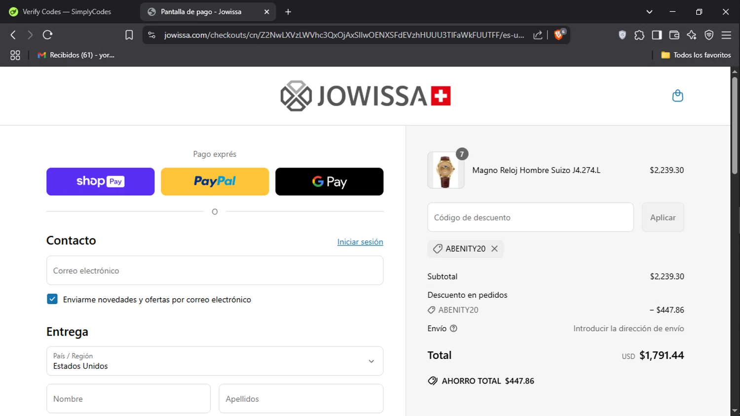Remove the ABENITY20 discount tag

pyautogui.click(x=494, y=249)
